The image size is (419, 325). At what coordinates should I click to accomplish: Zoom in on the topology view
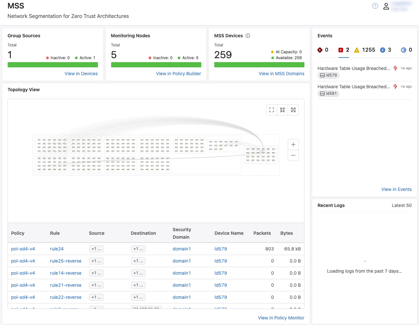[293, 145]
